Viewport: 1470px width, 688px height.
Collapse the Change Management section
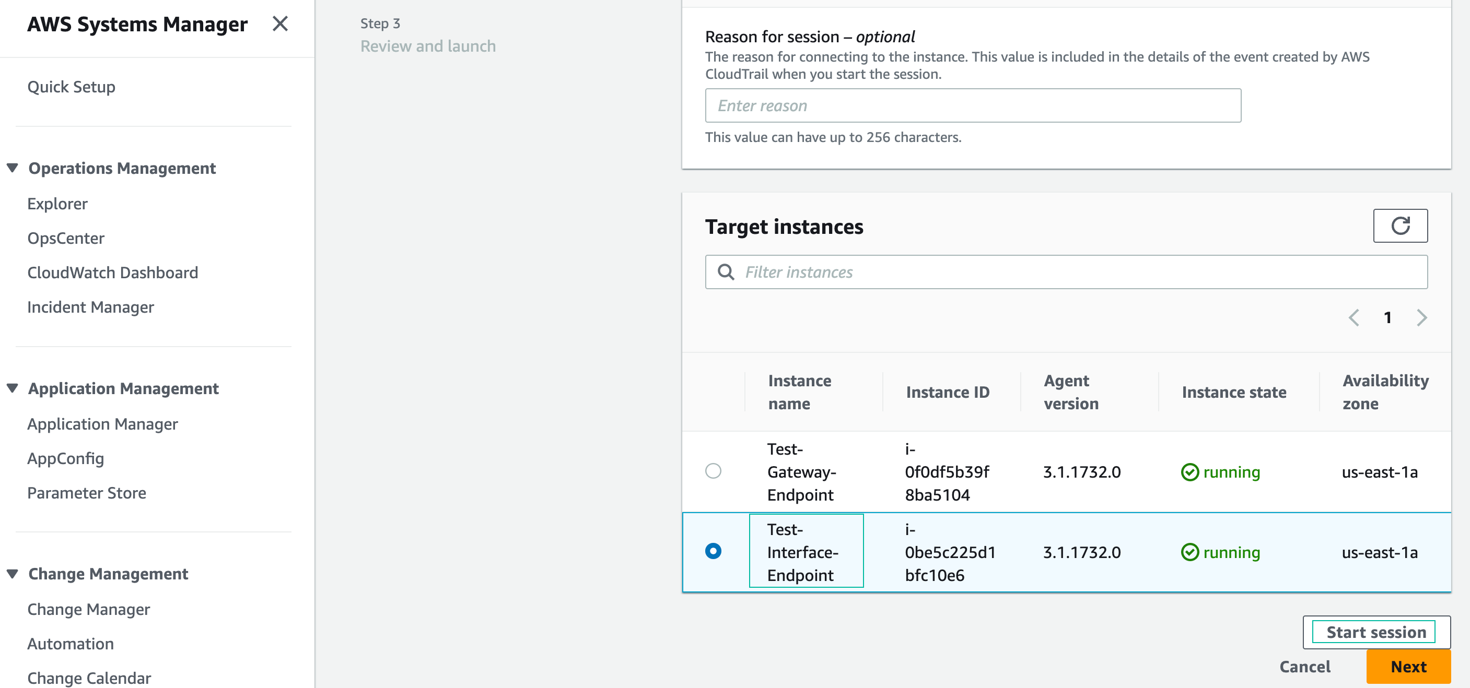[13, 574]
